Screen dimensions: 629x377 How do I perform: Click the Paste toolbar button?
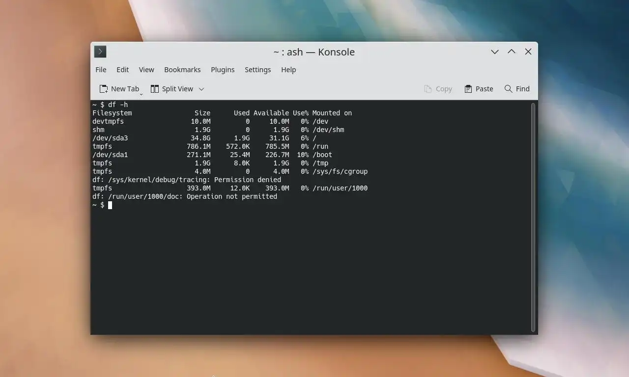click(x=479, y=89)
